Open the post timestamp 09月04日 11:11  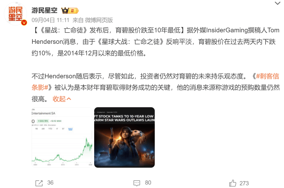[x=50, y=20]
